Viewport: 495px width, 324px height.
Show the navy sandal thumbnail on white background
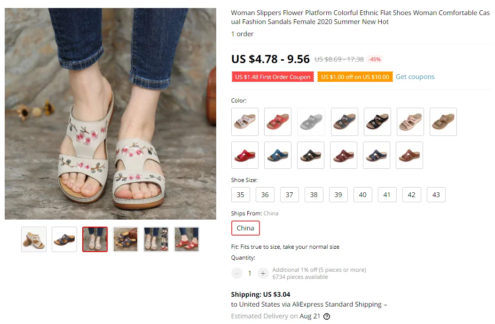click(64, 239)
